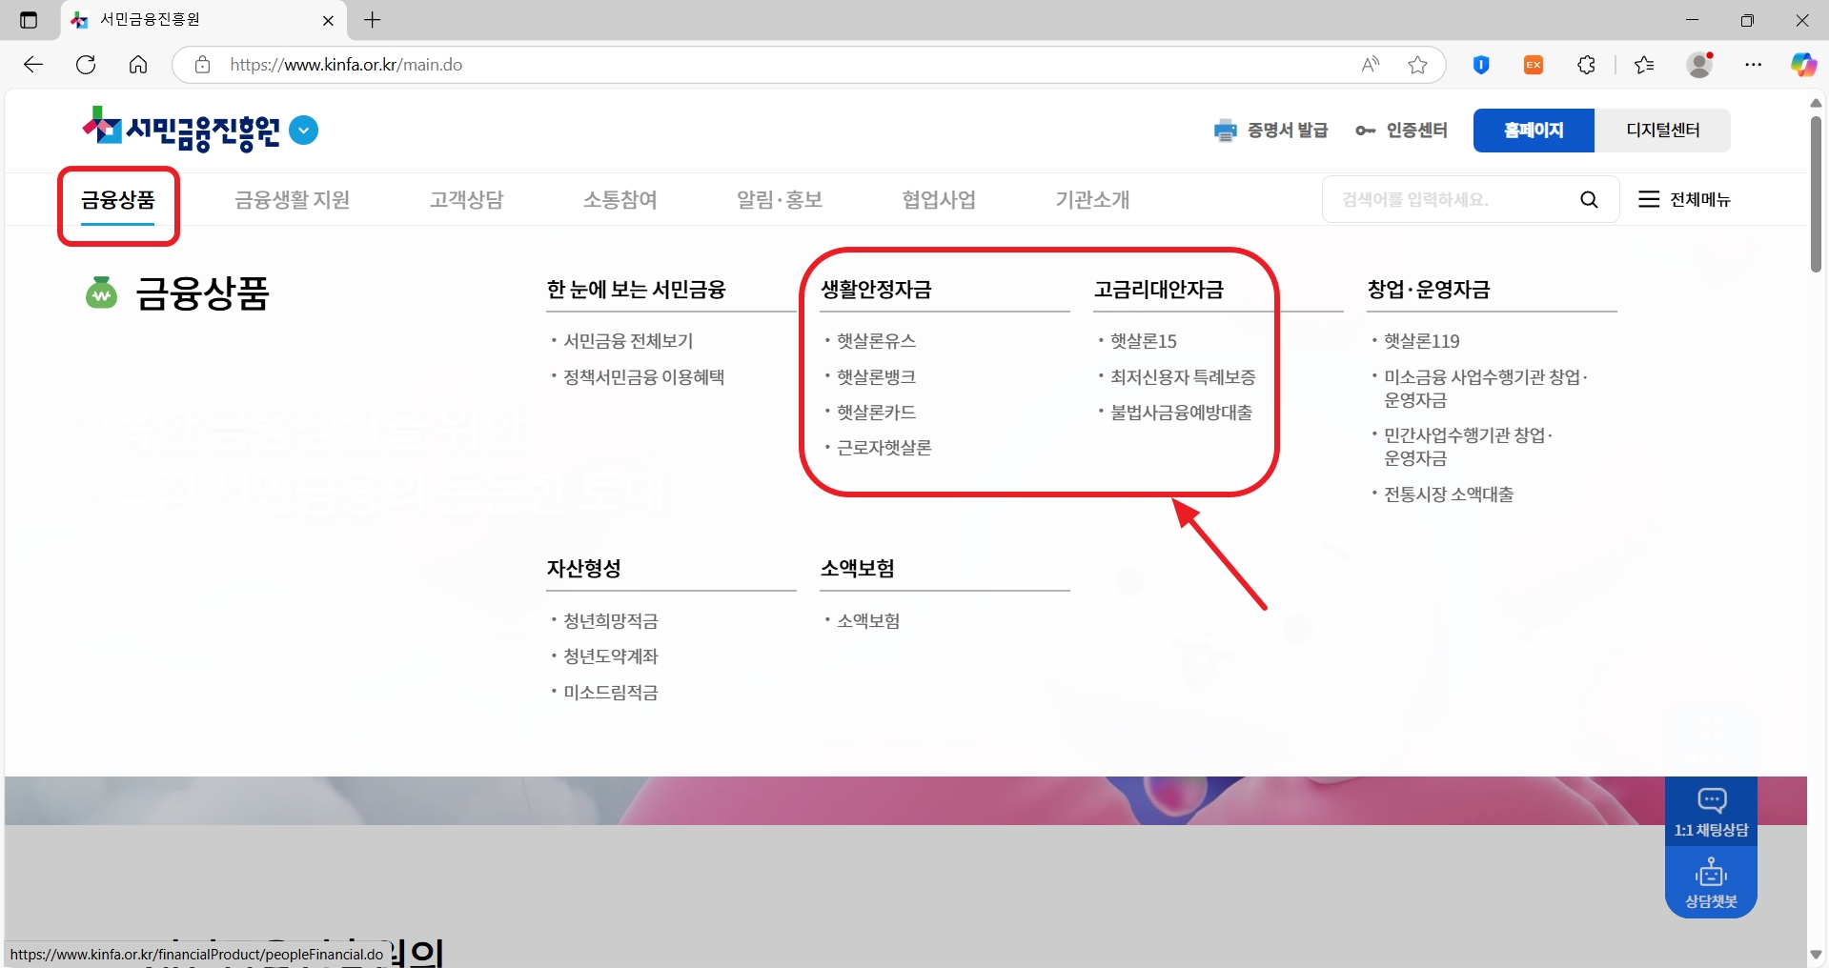Click the browser address bar URL

pyautogui.click(x=346, y=65)
